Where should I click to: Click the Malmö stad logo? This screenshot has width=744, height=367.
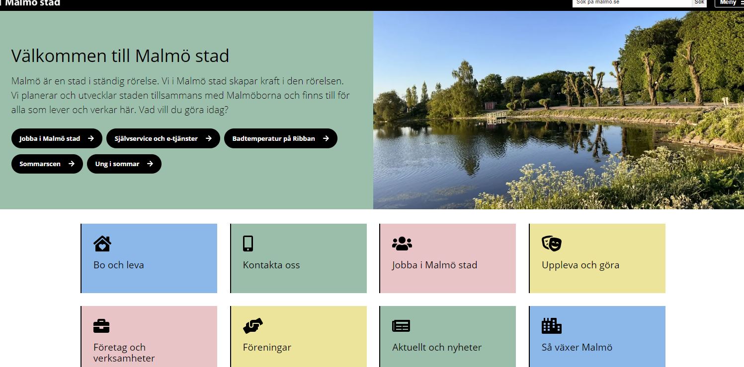click(x=34, y=3)
